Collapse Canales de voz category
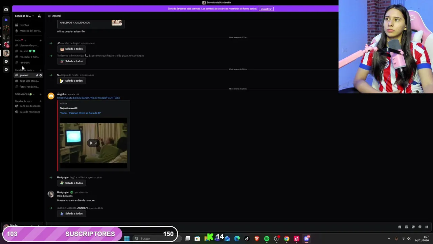Viewport: 433px width, 244px height. coord(24,101)
